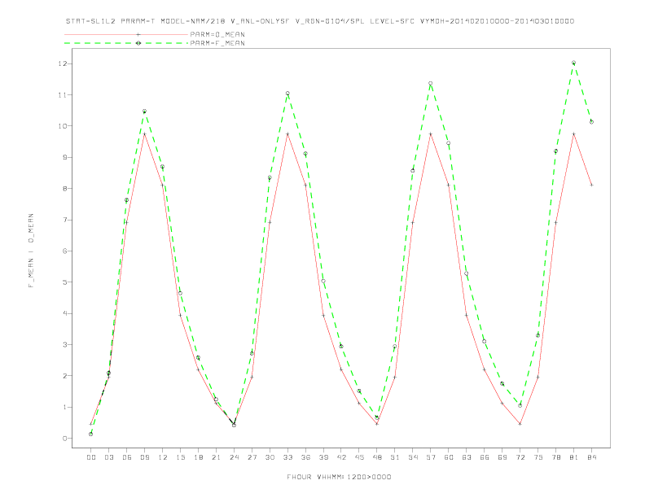Click the x-axis hour label 39
The width and height of the screenshot is (645, 498).
point(323,457)
